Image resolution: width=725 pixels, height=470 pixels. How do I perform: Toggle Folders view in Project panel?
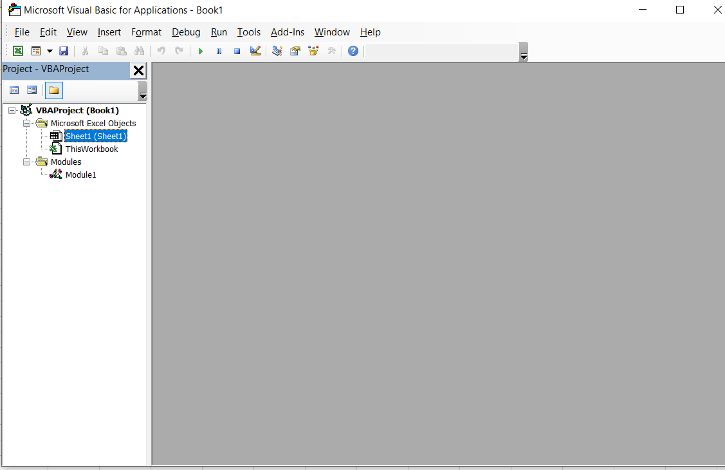[x=53, y=90]
